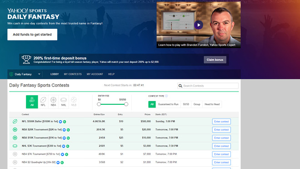
Task: Switch to the LOBBY tab
Action: pos(55,74)
